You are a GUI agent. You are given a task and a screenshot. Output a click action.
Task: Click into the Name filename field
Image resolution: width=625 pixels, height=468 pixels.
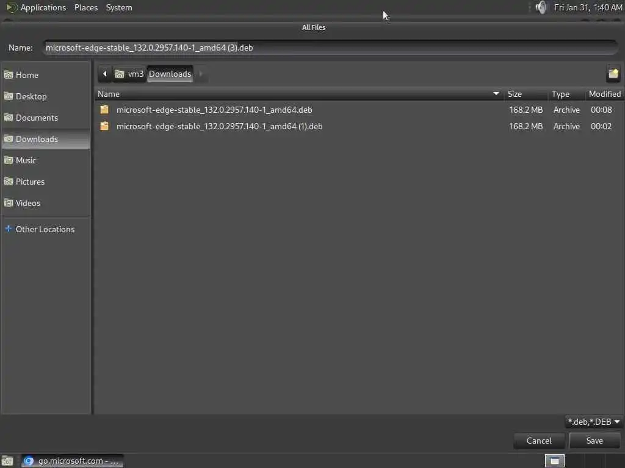click(x=330, y=48)
